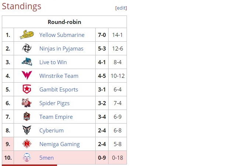The width and height of the screenshot is (227, 166).
Task: Click the Yellow Submarine team logo
Action: pos(26,35)
